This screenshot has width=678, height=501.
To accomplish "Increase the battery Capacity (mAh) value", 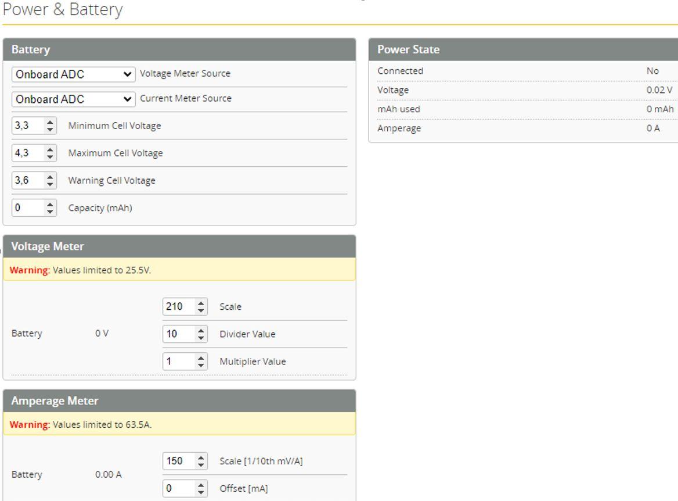I will (51, 205).
